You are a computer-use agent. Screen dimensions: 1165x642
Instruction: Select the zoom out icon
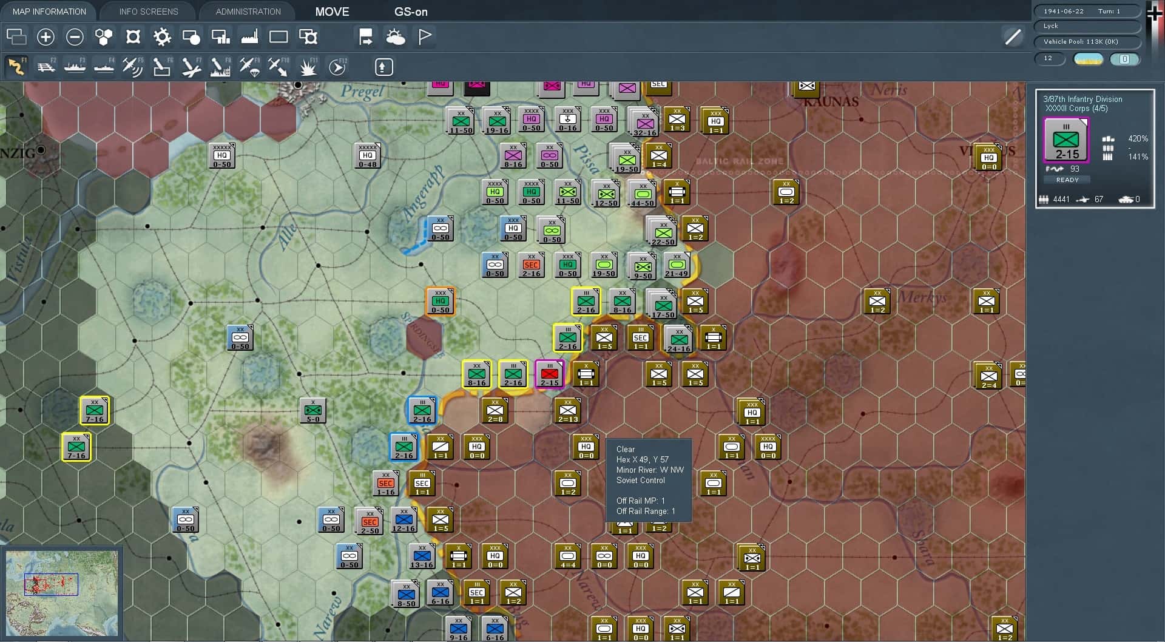coord(75,36)
